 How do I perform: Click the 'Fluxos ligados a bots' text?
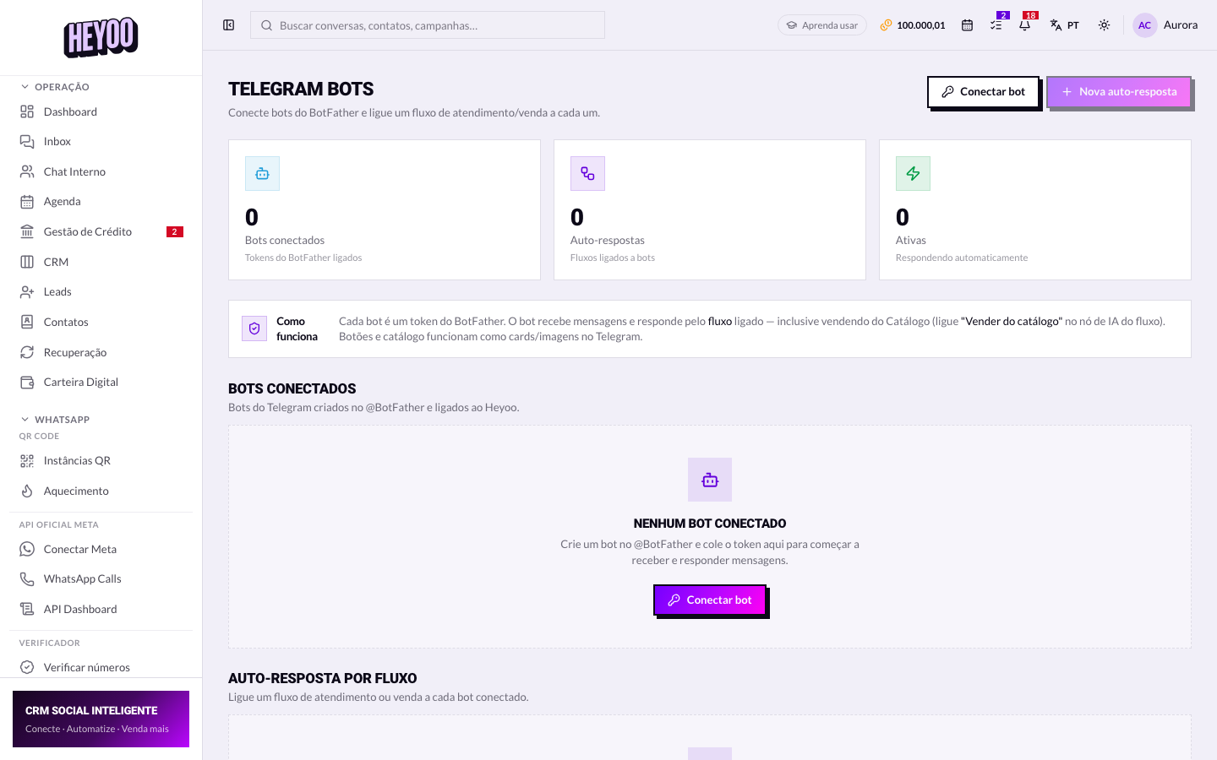pos(613,258)
